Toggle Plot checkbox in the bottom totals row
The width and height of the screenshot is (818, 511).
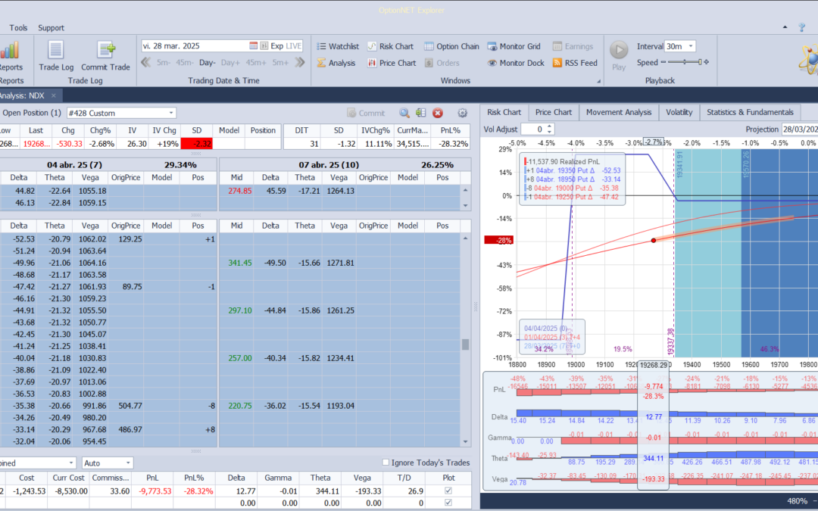[448, 503]
